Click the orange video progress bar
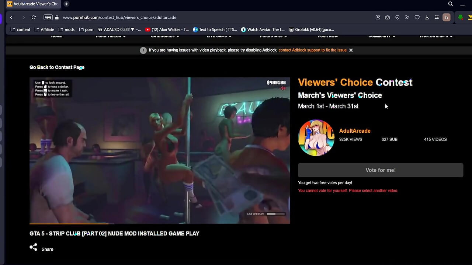472x265 pixels. [72, 223]
